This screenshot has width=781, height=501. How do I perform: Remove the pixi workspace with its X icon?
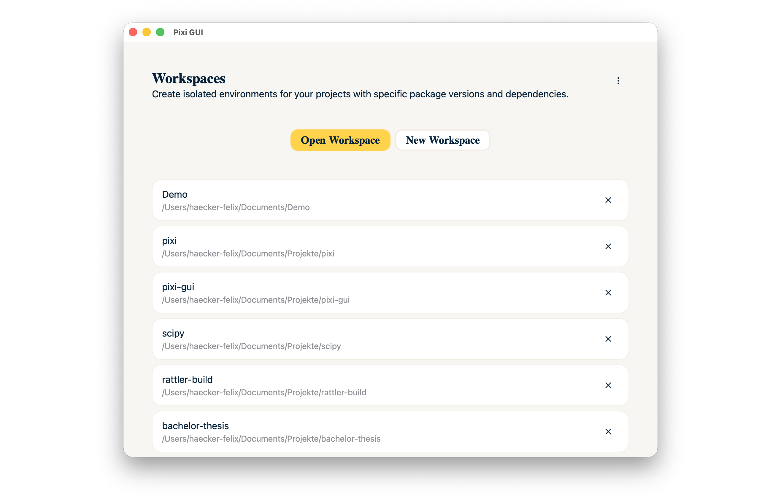(x=608, y=246)
